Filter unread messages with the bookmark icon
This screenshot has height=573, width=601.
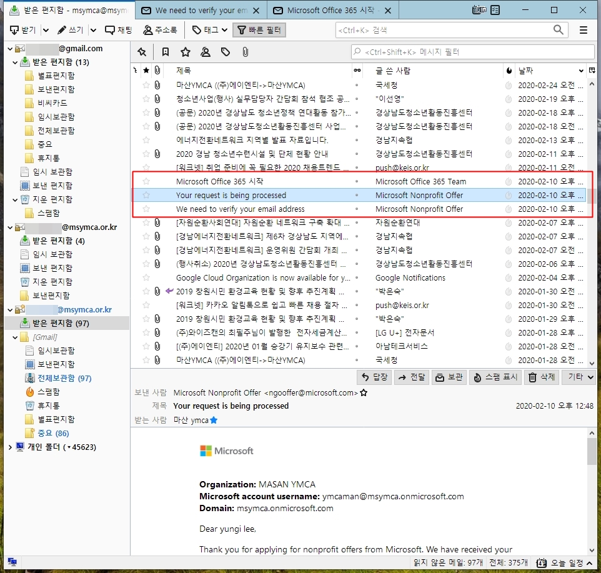(x=165, y=52)
